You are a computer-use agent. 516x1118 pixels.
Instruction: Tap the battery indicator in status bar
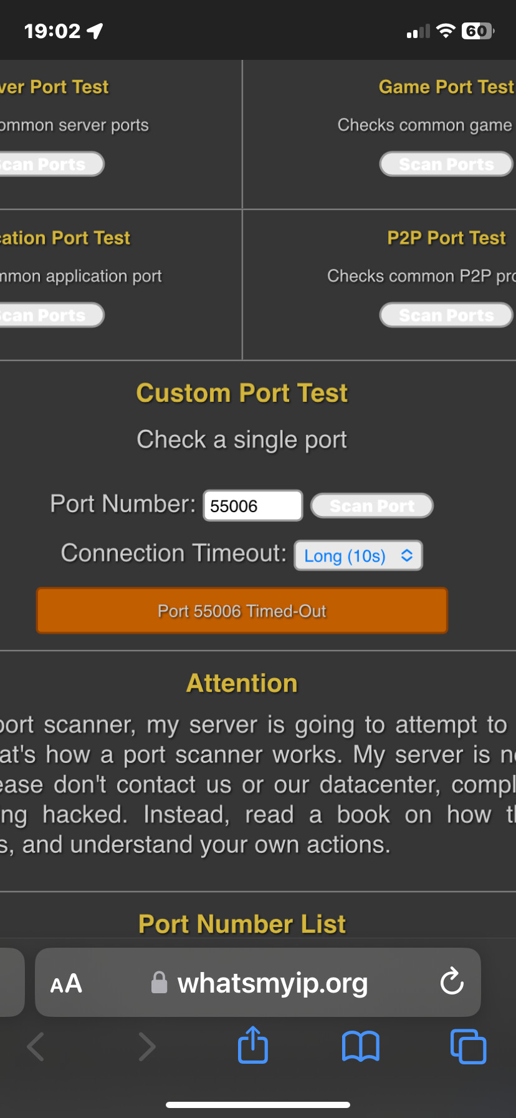[x=478, y=31]
